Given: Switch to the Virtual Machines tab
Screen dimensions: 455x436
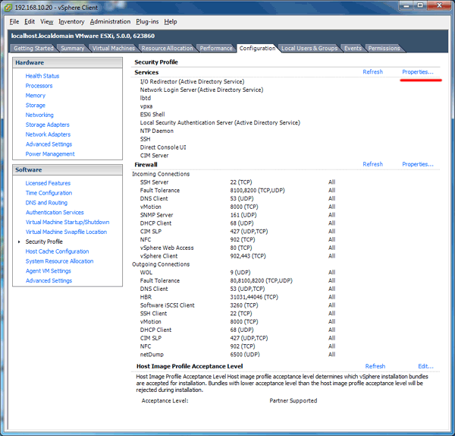Looking at the screenshot, I should (x=114, y=49).
